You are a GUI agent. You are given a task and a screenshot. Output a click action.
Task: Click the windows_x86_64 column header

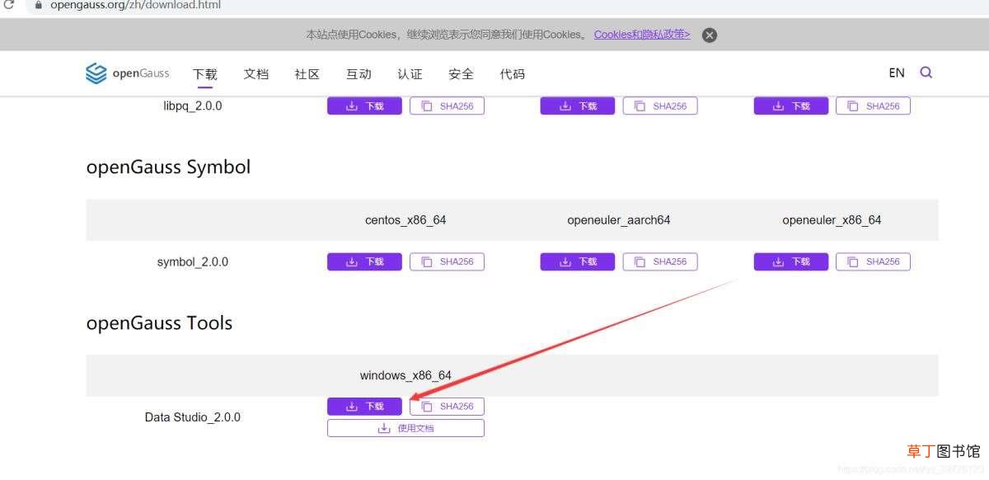[405, 375]
